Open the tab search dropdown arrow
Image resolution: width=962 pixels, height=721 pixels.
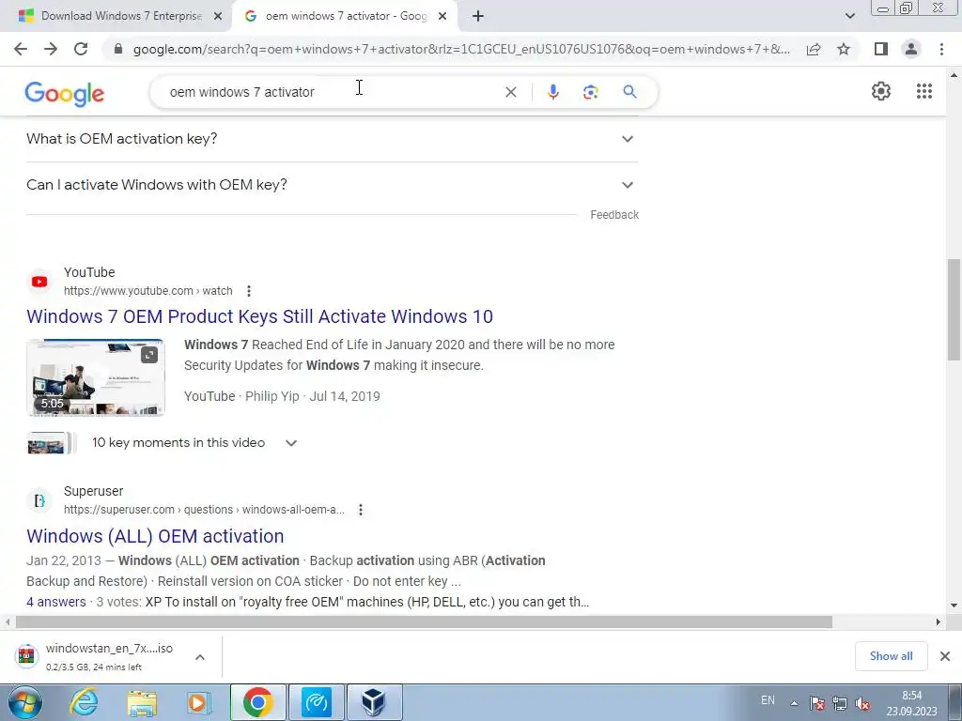click(849, 16)
